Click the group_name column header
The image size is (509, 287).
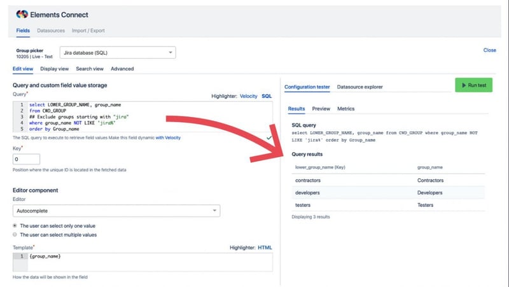pos(430,167)
